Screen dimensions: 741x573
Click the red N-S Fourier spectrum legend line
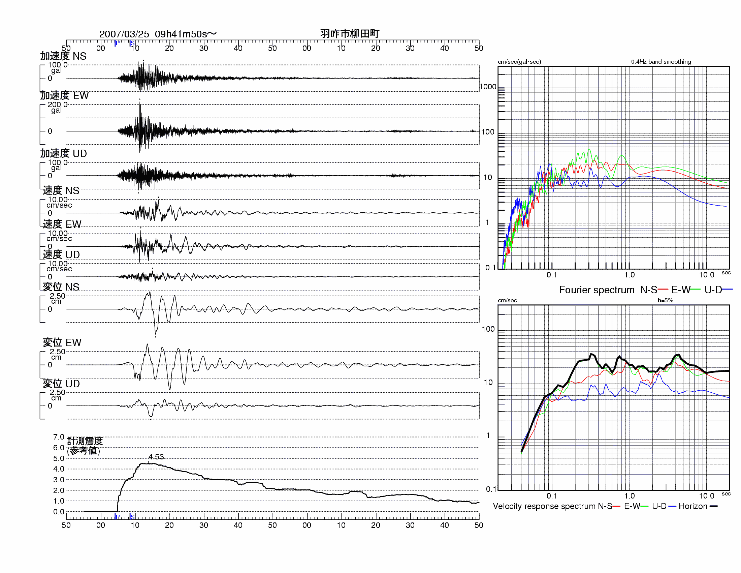pos(663,290)
